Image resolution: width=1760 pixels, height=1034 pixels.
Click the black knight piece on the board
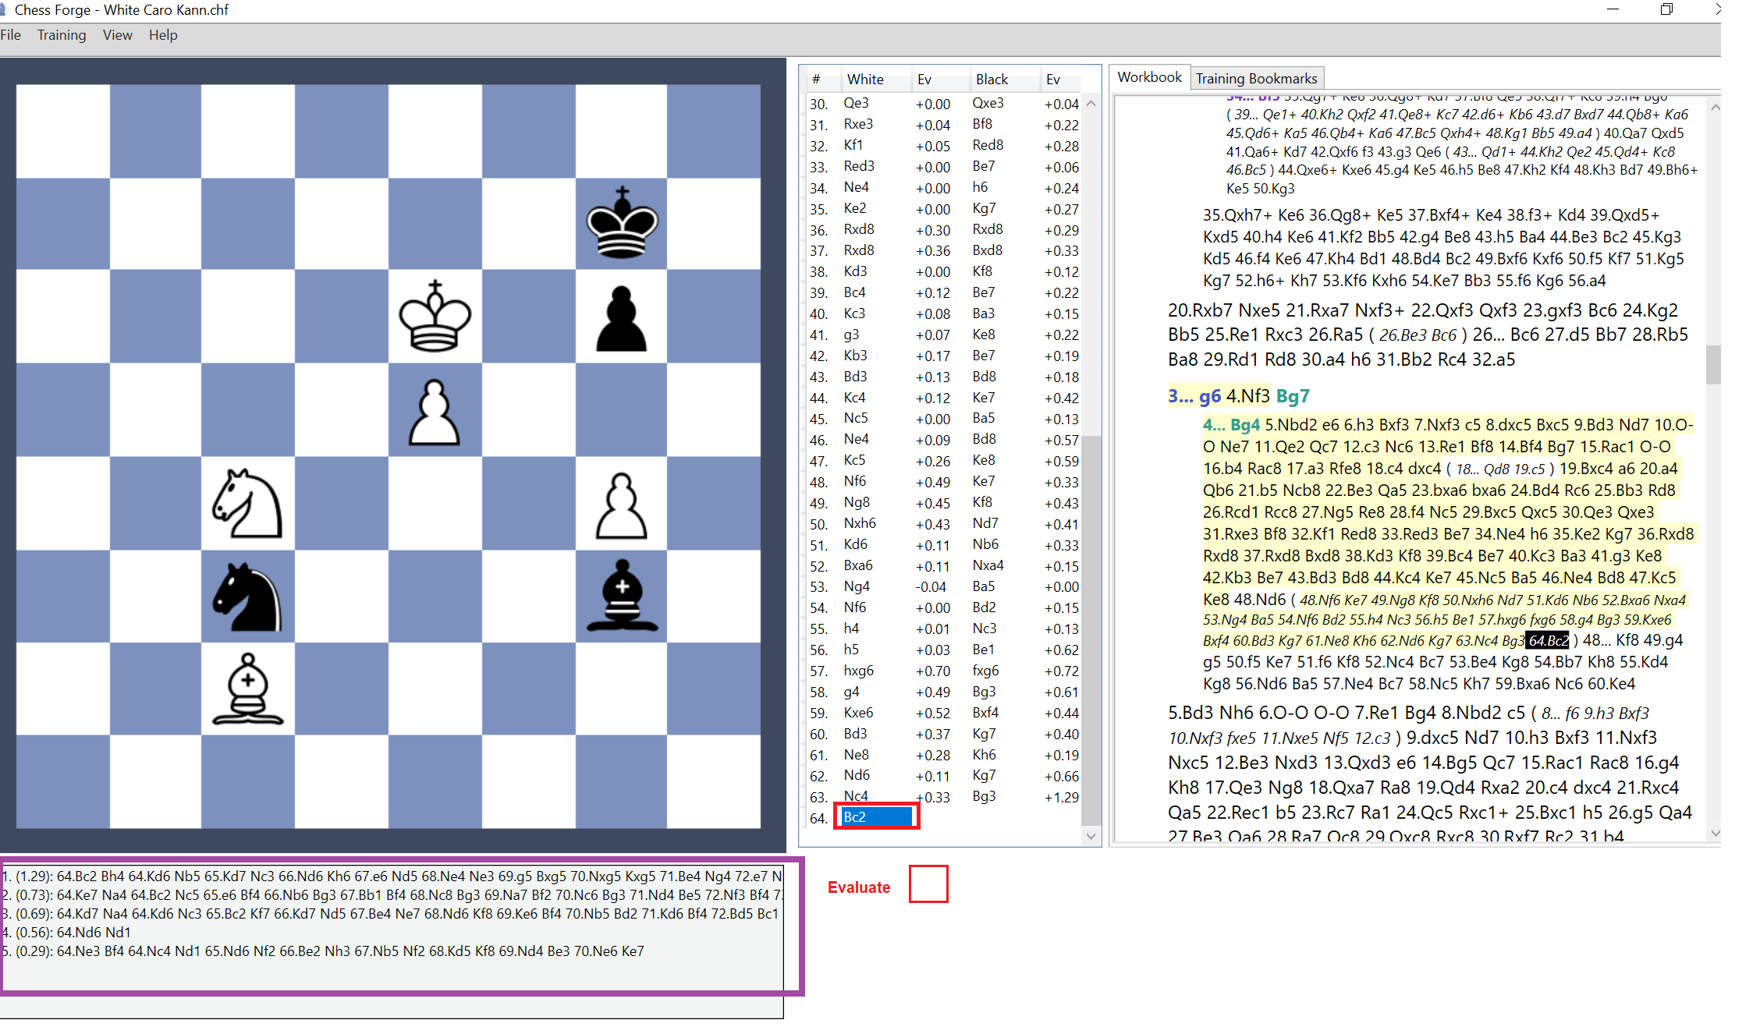[x=248, y=599]
